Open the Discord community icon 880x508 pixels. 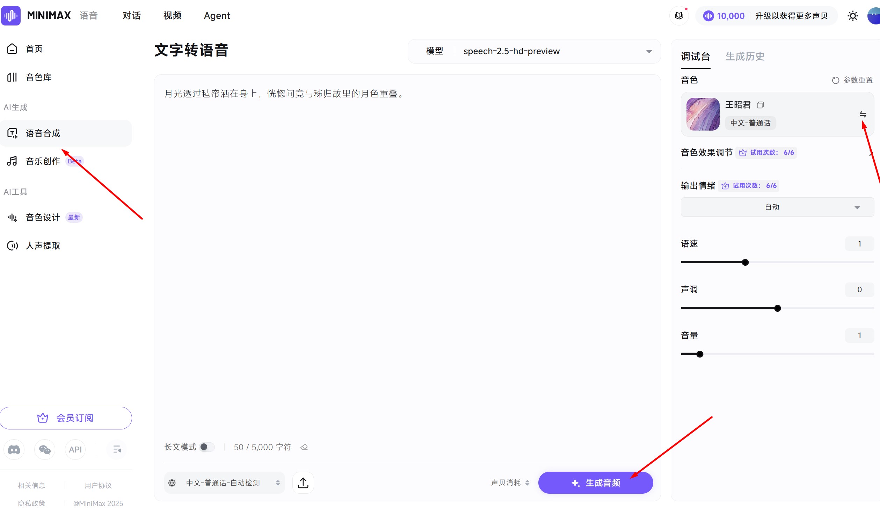[14, 449]
